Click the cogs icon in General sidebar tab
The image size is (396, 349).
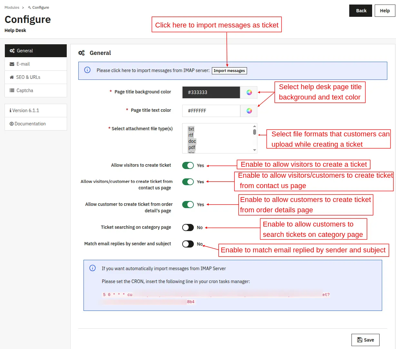[x=12, y=51]
